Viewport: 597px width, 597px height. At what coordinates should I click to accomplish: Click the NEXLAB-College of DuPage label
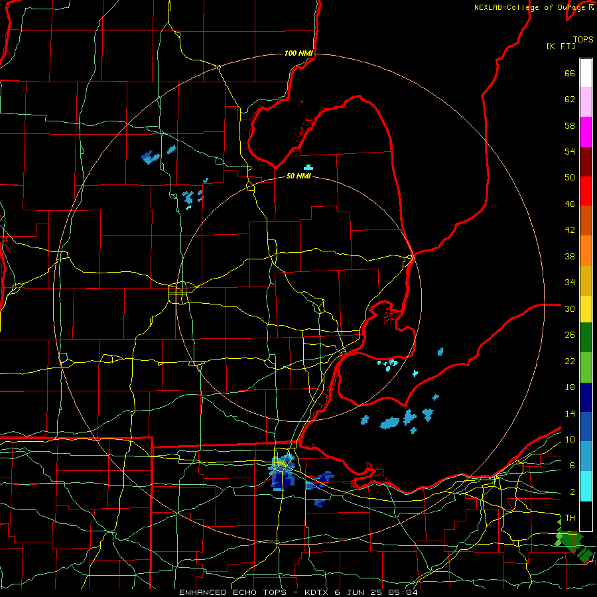531,7
